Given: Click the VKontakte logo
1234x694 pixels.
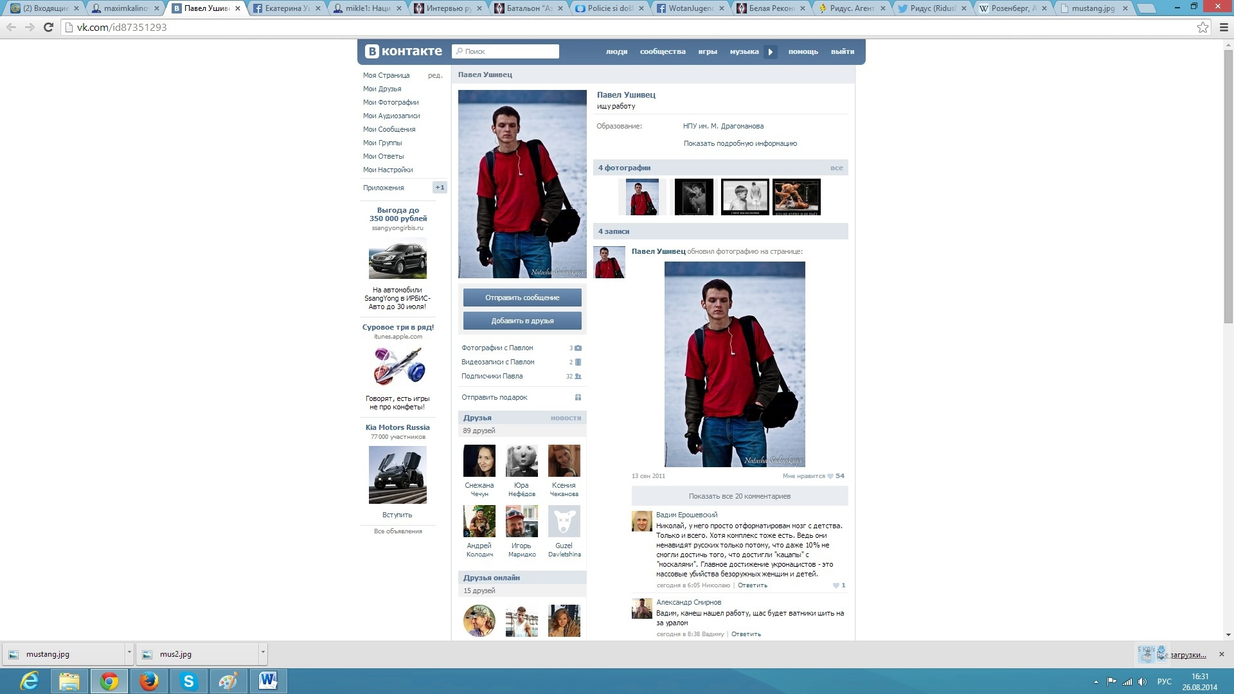Looking at the screenshot, I should point(404,51).
